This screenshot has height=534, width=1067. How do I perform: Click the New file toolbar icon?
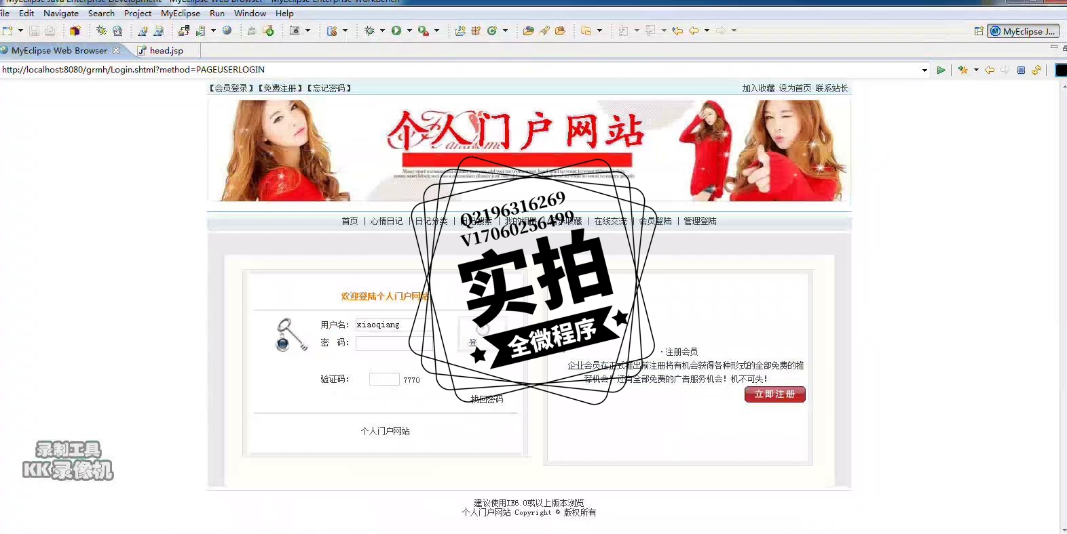[7, 30]
